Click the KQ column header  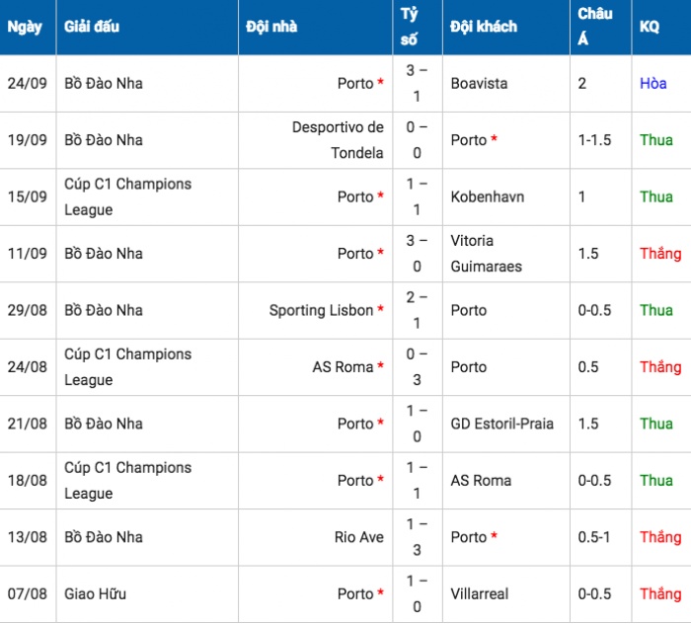point(650,27)
